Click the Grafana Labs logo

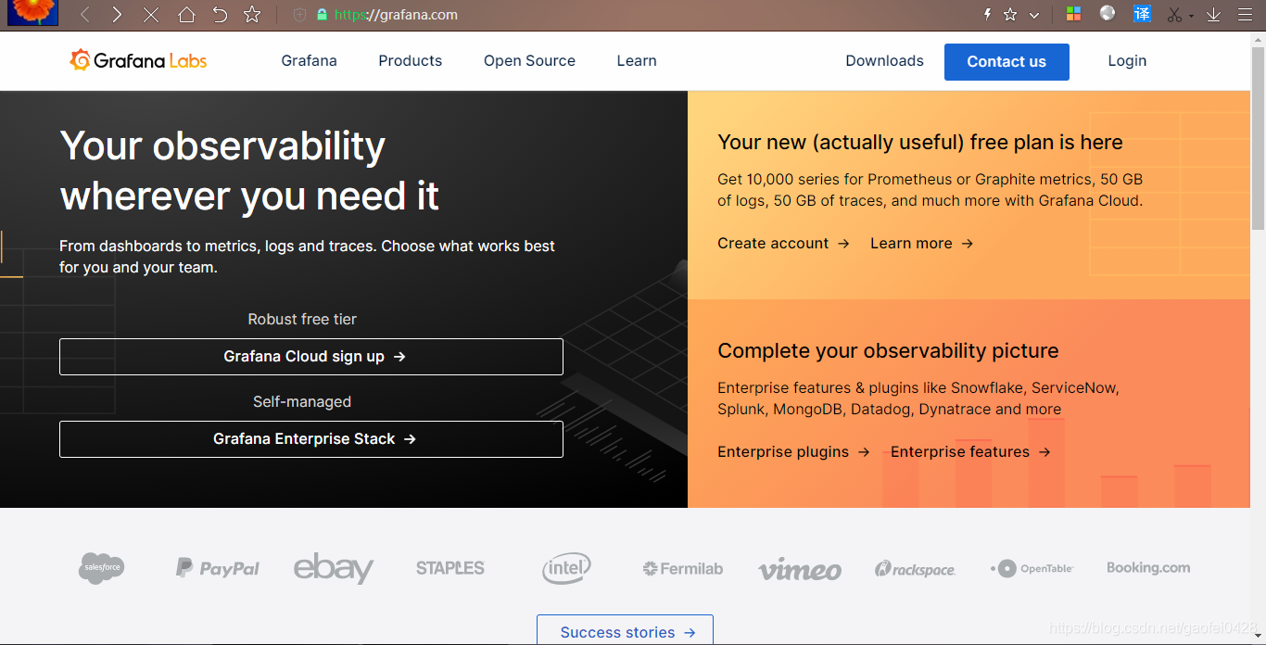click(x=138, y=60)
